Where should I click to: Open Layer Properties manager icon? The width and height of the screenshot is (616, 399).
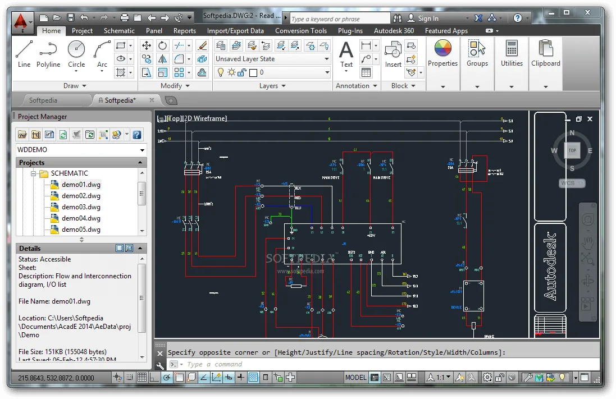coord(221,45)
